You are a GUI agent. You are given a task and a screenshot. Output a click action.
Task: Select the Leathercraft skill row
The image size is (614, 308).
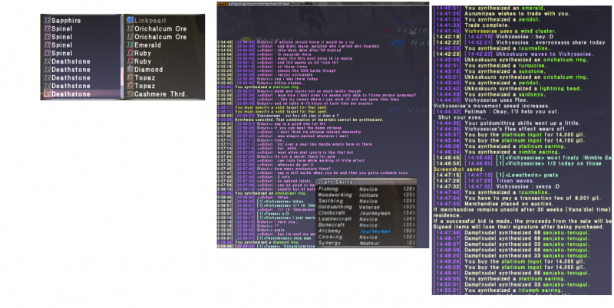pyautogui.click(x=367, y=219)
